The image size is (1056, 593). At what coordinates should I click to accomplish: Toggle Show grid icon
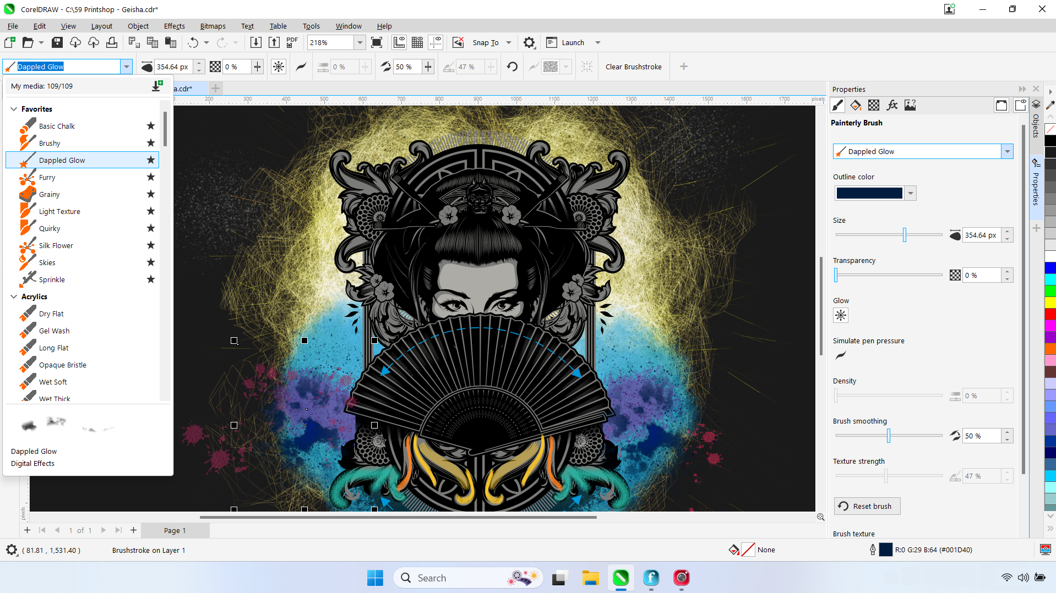(417, 42)
